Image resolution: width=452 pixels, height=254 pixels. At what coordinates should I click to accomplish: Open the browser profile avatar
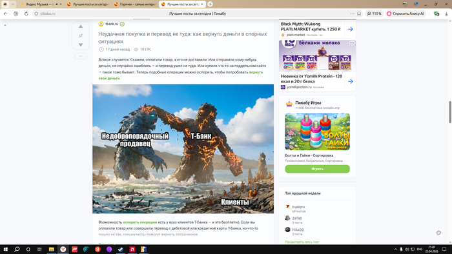coord(405,4)
